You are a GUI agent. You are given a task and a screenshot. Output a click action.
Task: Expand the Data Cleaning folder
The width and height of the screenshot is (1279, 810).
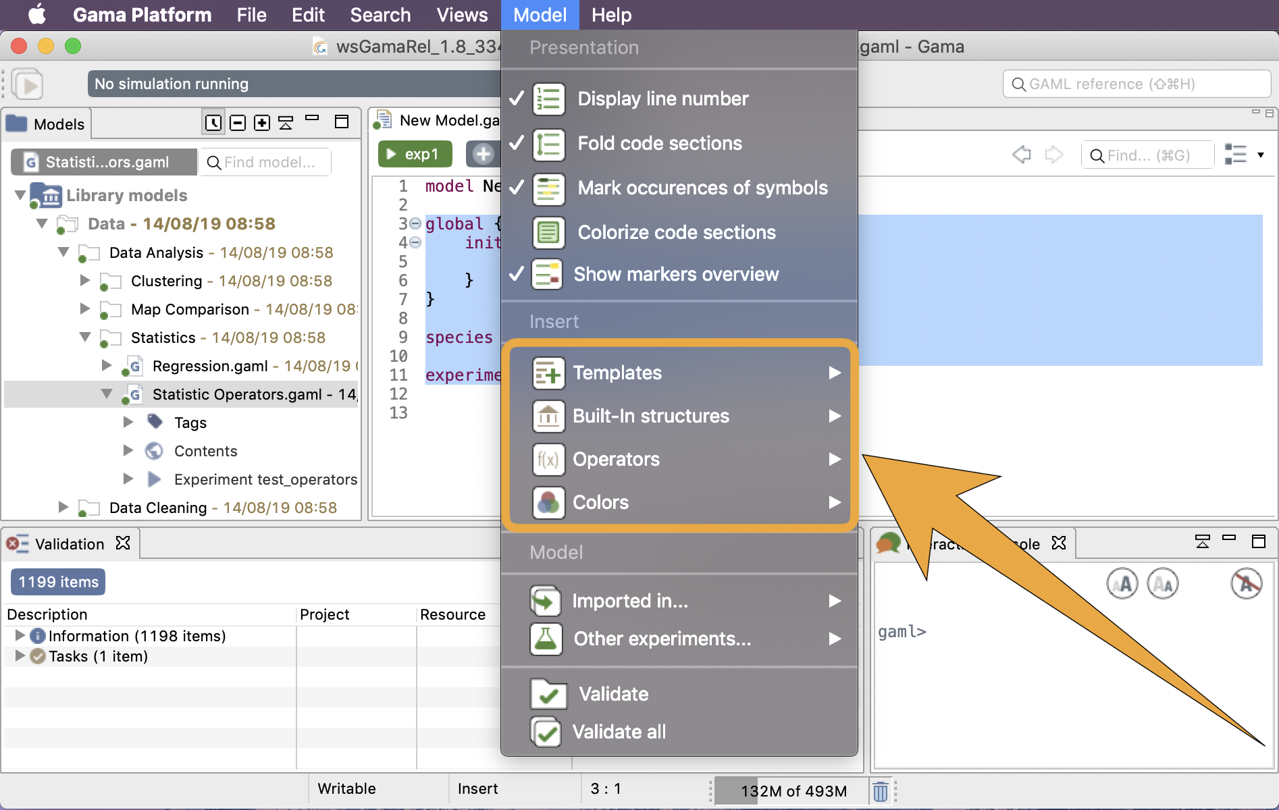point(63,507)
